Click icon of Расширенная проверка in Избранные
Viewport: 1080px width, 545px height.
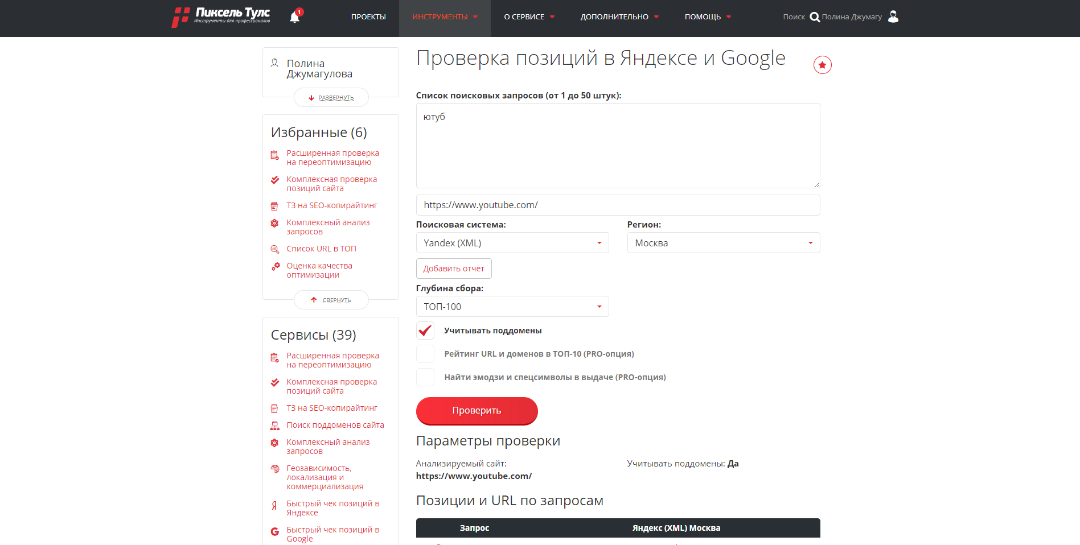point(274,155)
